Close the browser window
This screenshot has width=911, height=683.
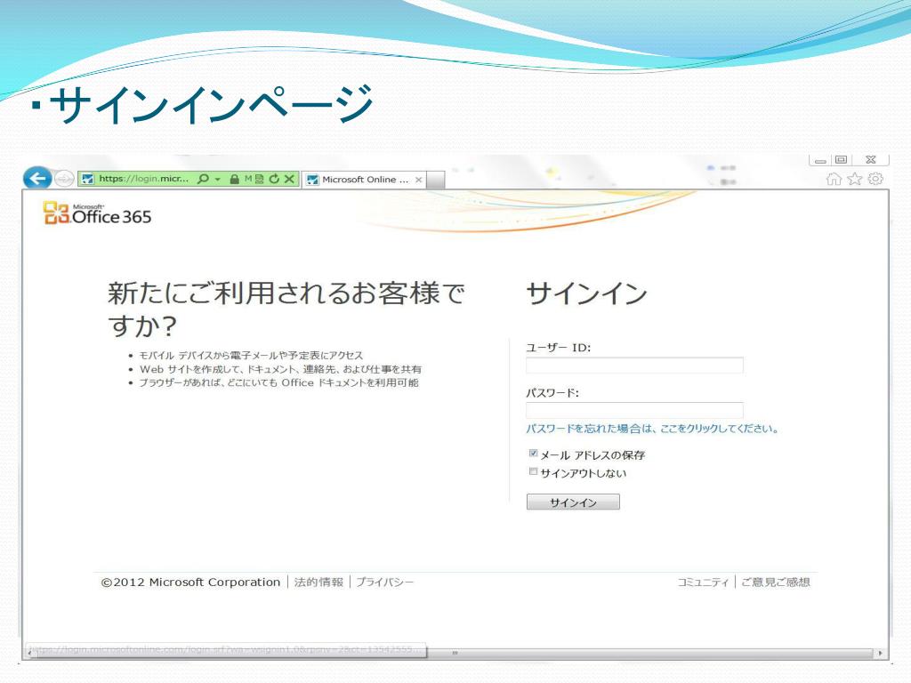coord(870,160)
